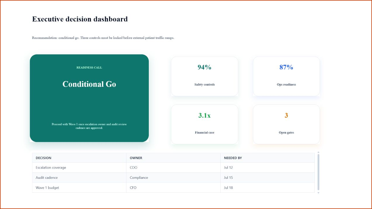This screenshot has width=372, height=209.
Task: Click the "CFO" owner cell
Action: click(x=173, y=188)
